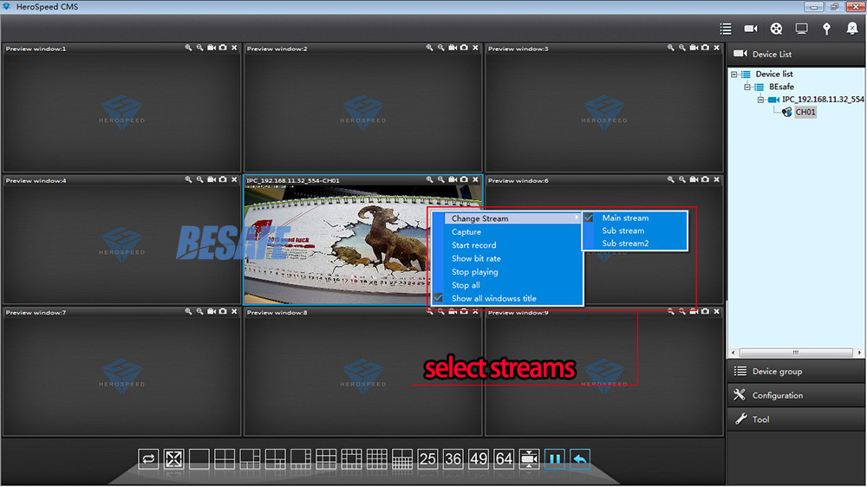Viewport: 867px width, 487px height.
Task: Select the 64-window layout button
Action: click(x=504, y=458)
